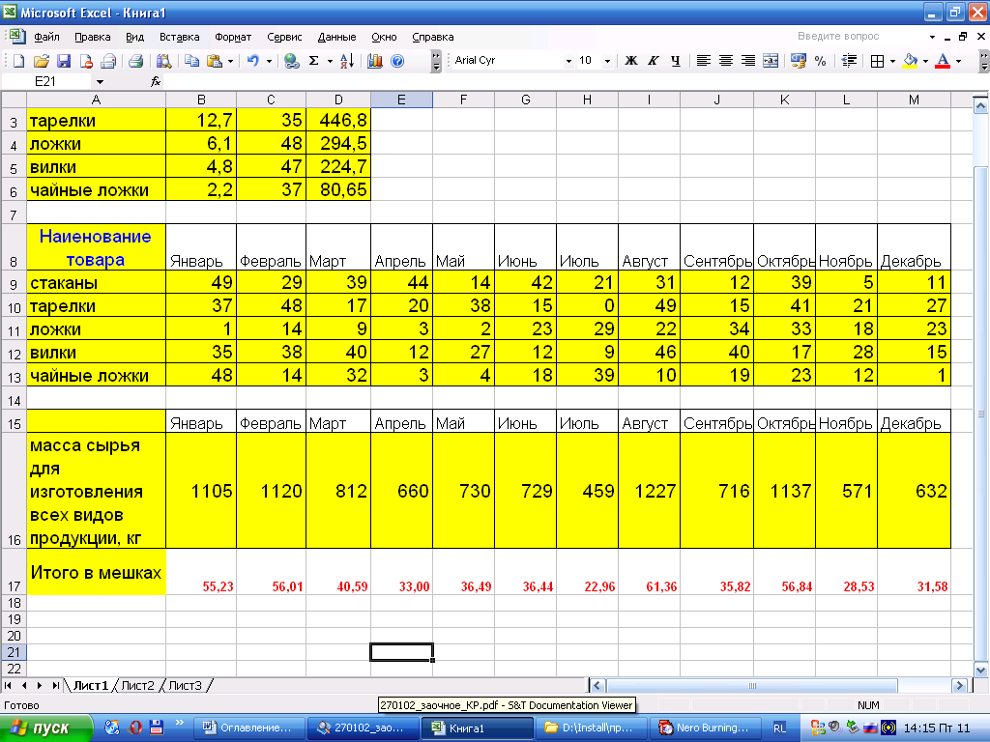Toggle bold formatting (Ж)
The image size is (990, 742).
click(631, 61)
